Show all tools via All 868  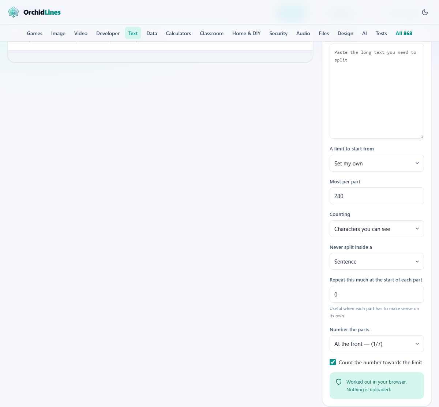(404, 33)
